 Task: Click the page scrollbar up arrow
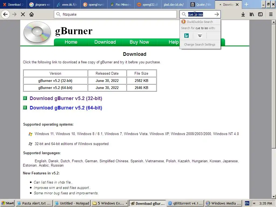(274, 22)
